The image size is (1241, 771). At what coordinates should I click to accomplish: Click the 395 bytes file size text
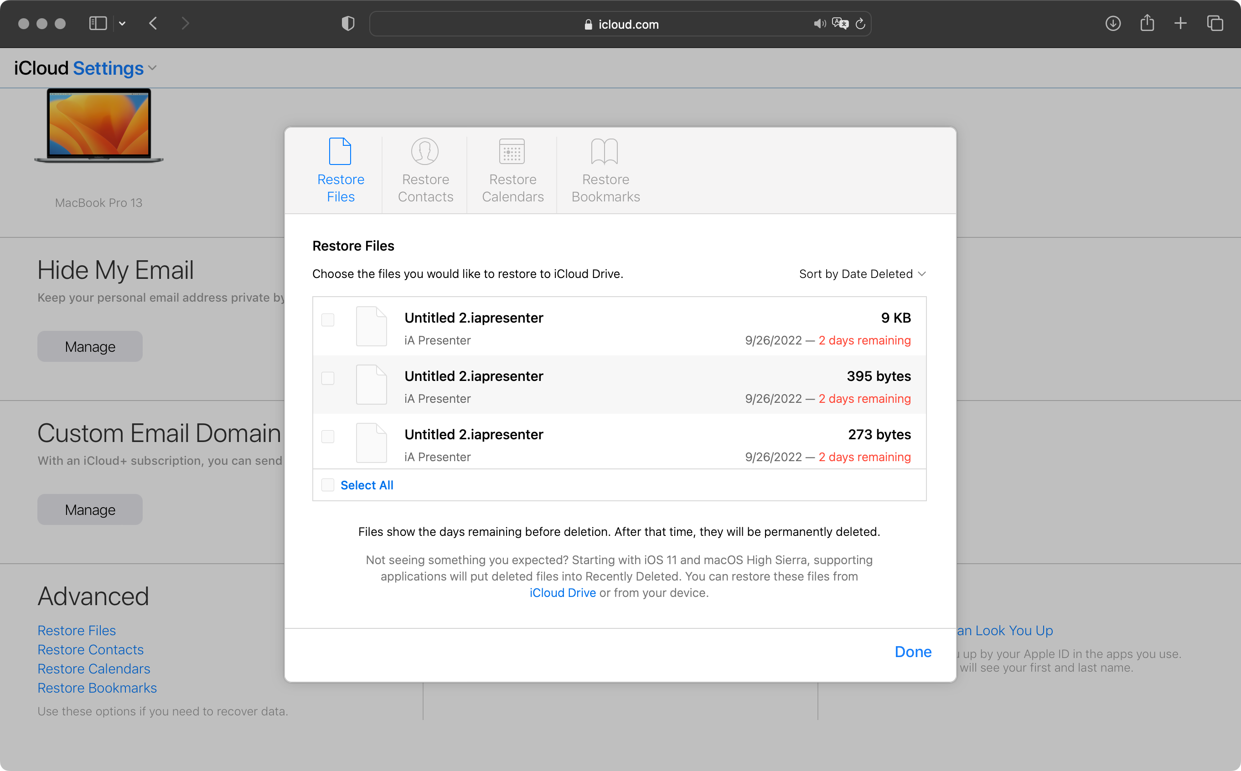pos(879,376)
